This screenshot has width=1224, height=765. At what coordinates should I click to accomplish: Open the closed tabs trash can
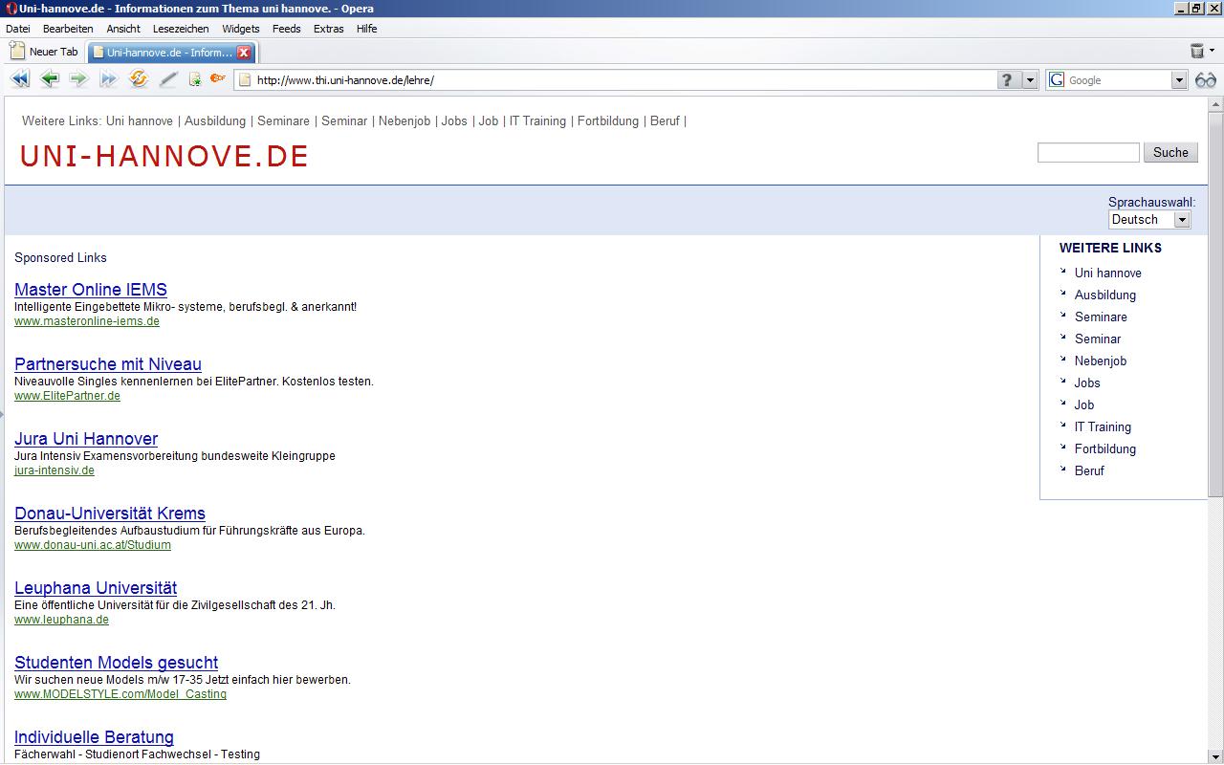pyautogui.click(x=1196, y=51)
